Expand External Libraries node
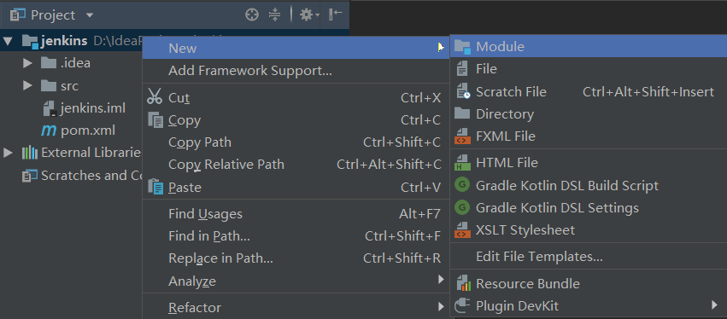Viewport: 727px width, 319px height. (x=8, y=153)
